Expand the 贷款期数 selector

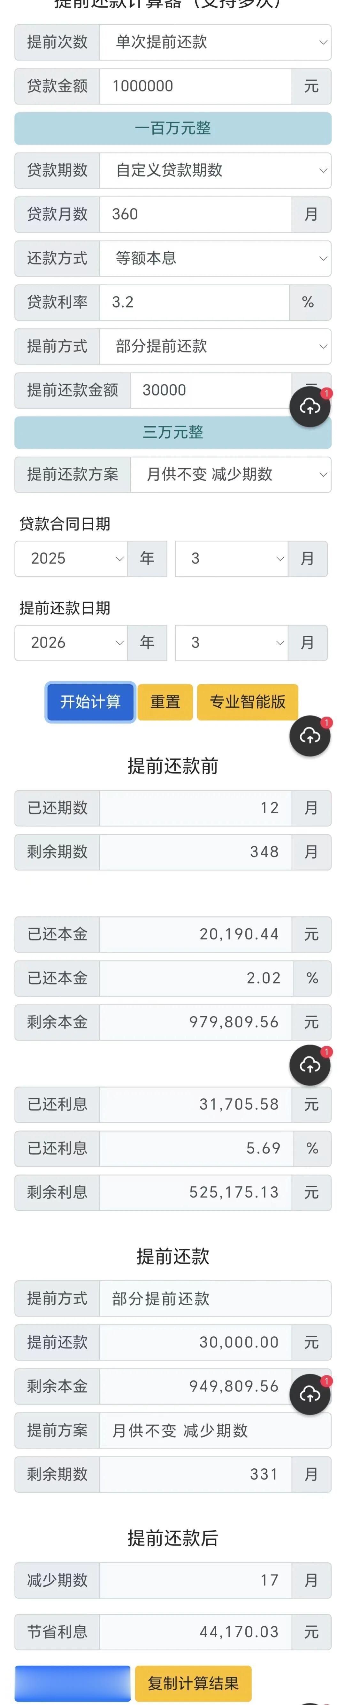coord(215,170)
